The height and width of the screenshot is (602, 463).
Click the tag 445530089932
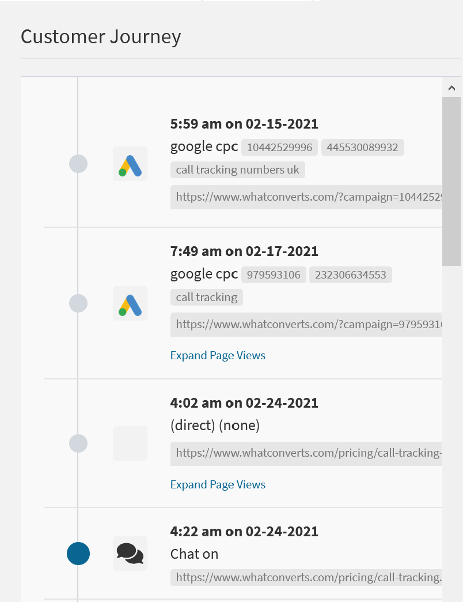(x=362, y=148)
